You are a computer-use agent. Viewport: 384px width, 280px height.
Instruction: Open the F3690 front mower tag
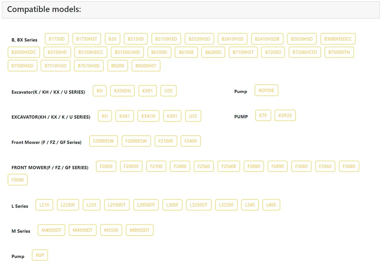pyautogui.click(x=17, y=180)
